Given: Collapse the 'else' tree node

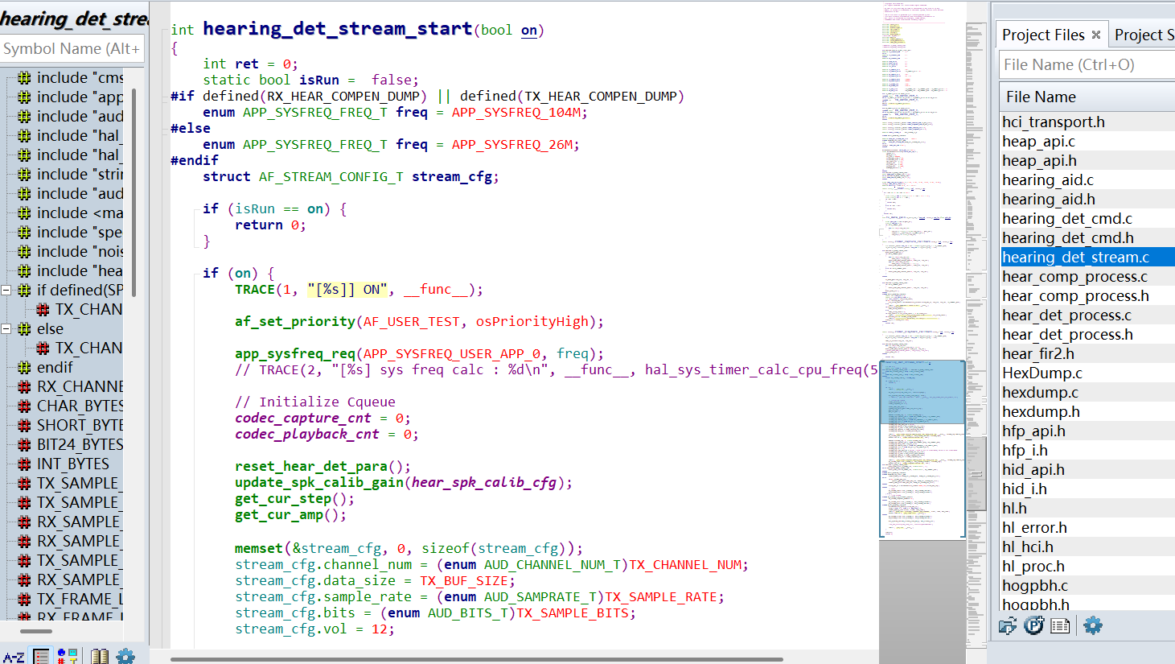Looking at the screenshot, I should [6, 328].
